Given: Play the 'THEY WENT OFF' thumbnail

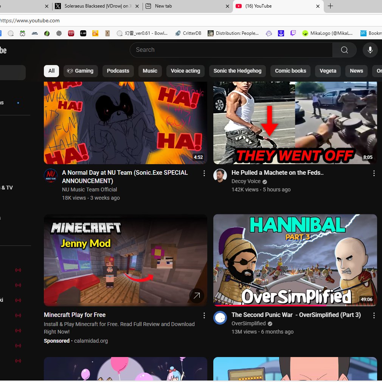Looking at the screenshot, I should coord(295,123).
